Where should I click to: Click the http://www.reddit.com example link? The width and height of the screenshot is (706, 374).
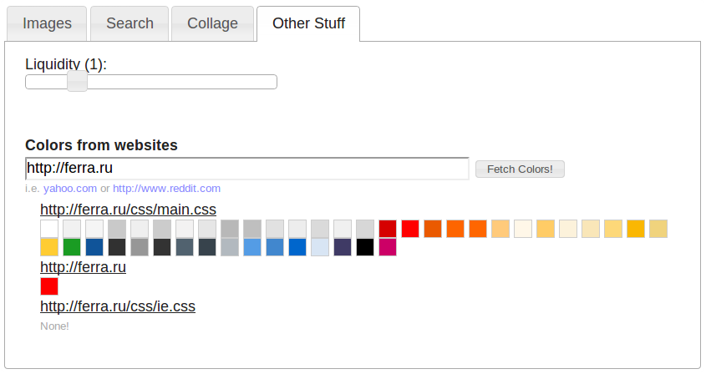point(166,189)
